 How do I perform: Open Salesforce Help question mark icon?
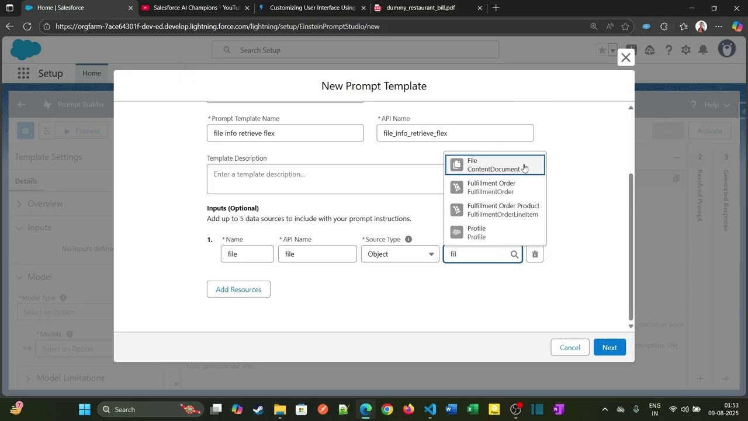click(669, 50)
